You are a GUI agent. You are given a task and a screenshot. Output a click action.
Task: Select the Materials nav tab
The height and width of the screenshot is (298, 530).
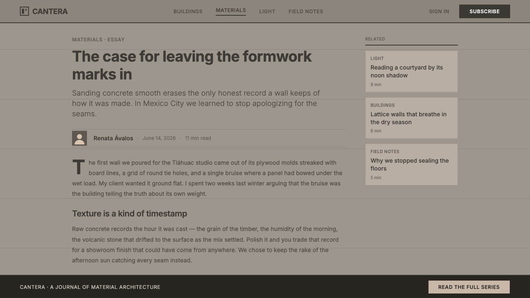231,10
